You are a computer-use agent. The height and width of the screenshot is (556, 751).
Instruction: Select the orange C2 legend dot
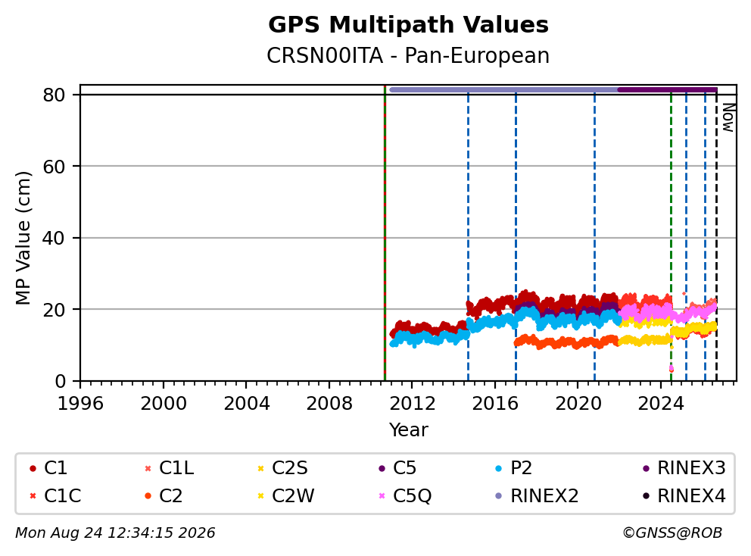coord(148,496)
